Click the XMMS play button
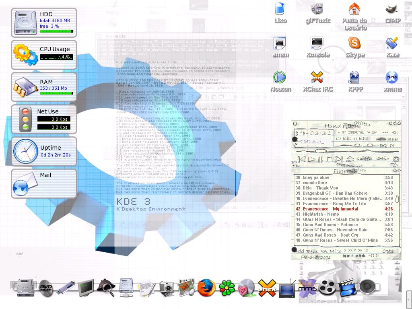Screen dimensions: 412x309 pyautogui.click(x=312, y=159)
